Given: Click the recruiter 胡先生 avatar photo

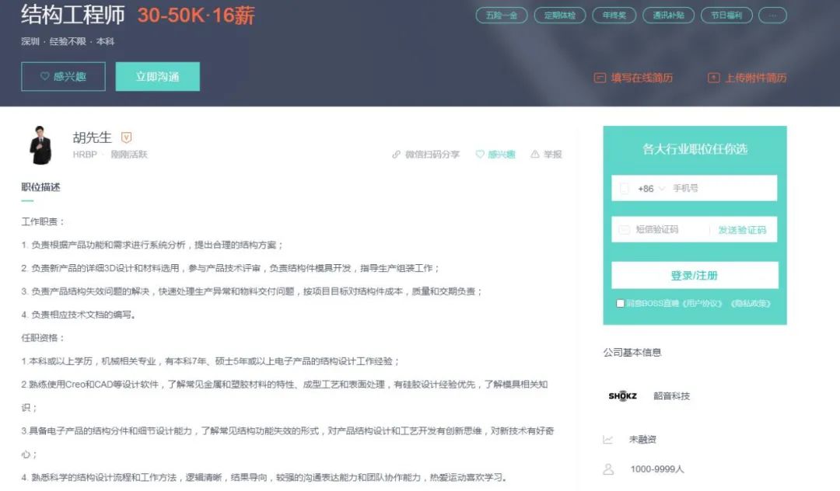Looking at the screenshot, I should click(x=40, y=145).
